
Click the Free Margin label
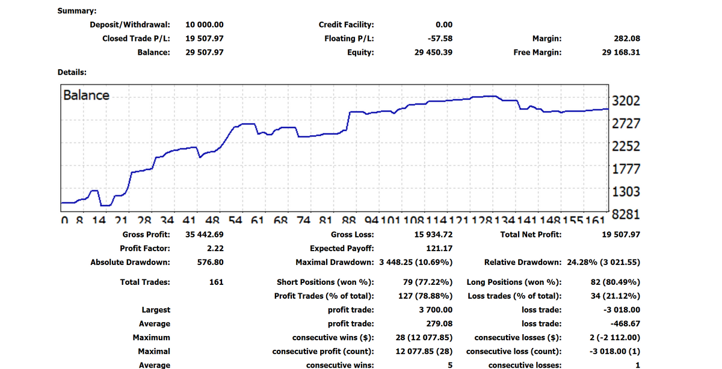tap(537, 52)
